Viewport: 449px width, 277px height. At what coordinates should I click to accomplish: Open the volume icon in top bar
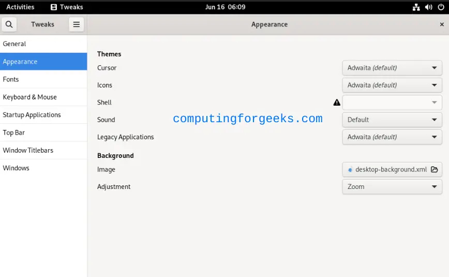point(429,7)
